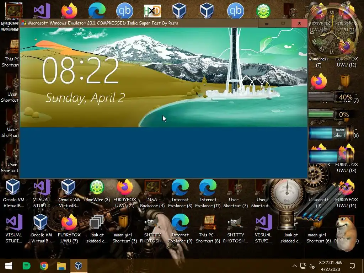Open the Microsoft Edge icon in top row

[97, 10]
